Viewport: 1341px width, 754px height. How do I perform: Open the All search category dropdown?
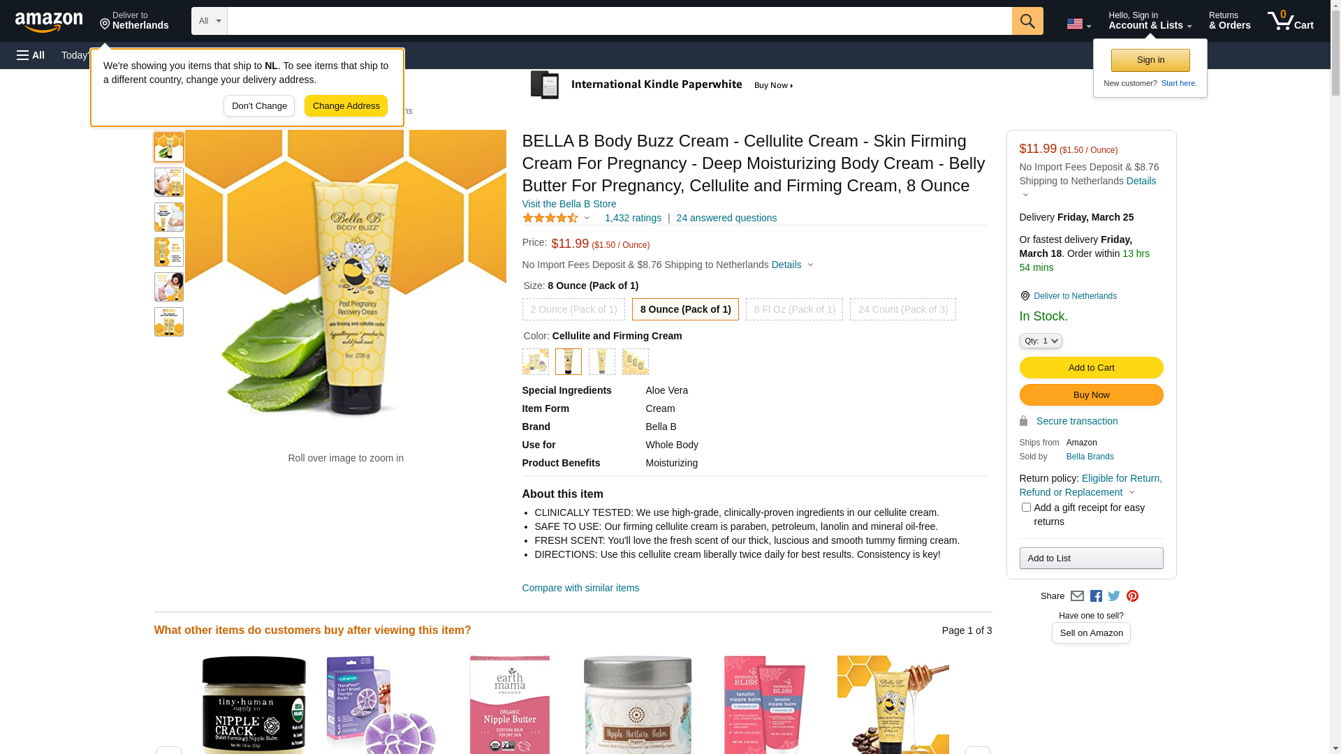210,21
